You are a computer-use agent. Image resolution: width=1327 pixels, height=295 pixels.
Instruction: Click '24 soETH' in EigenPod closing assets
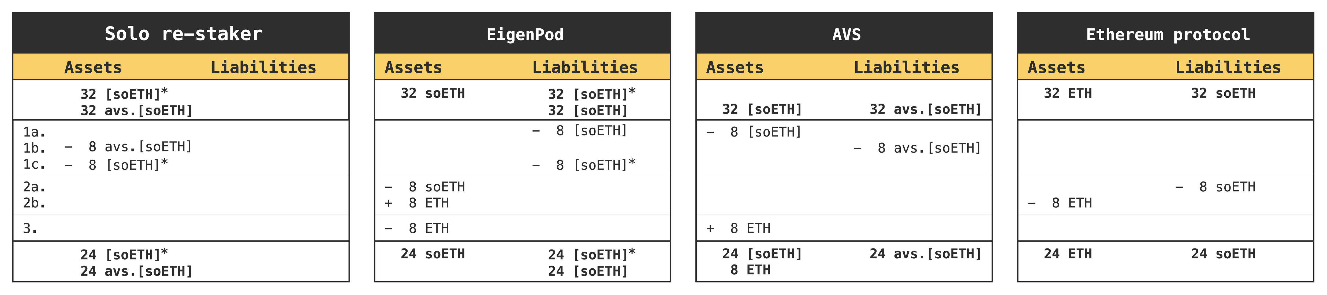click(433, 254)
